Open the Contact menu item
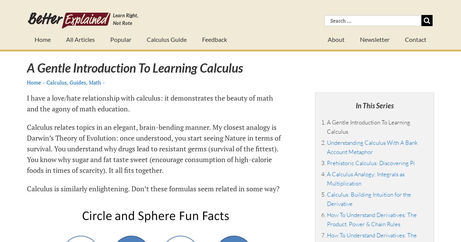Viewport: 461px width, 242px height. click(x=416, y=40)
